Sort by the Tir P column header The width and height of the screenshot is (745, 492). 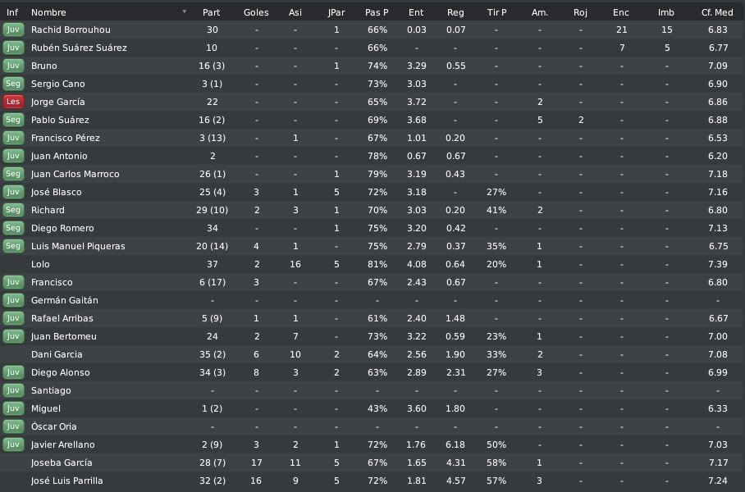coord(496,12)
